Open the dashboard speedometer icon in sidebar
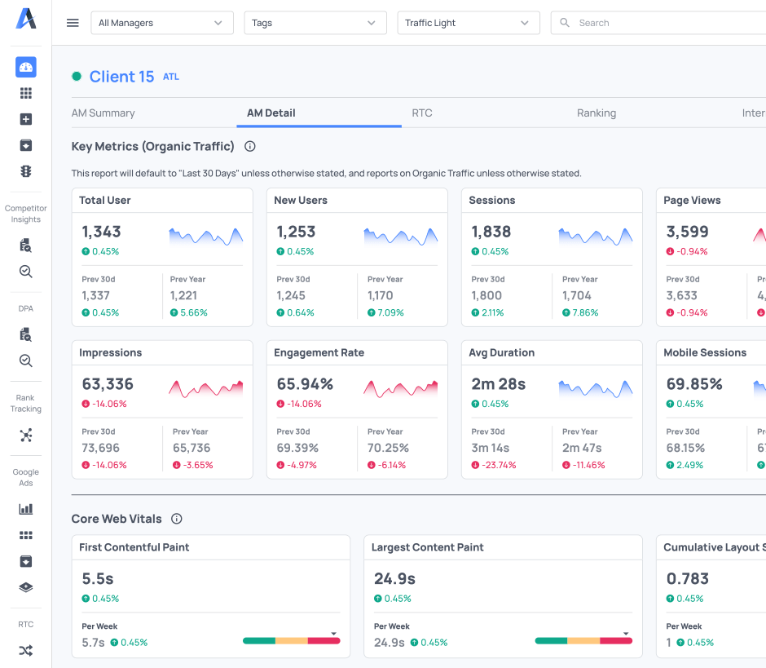This screenshot has width=766, height=668. [25, 68]
